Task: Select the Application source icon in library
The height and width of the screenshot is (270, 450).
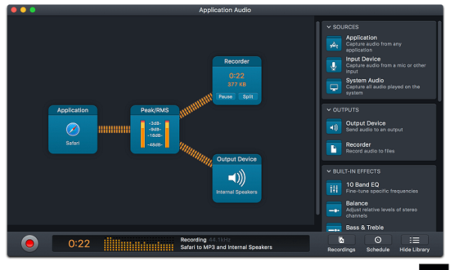Action: click(334, 43)
